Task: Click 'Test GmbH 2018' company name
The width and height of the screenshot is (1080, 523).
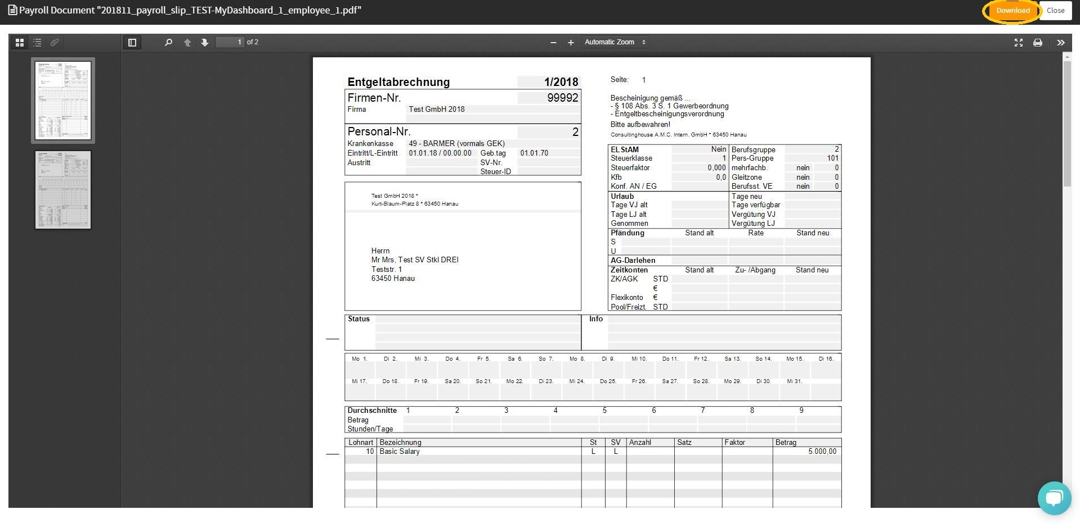Action: click(437, 110)
